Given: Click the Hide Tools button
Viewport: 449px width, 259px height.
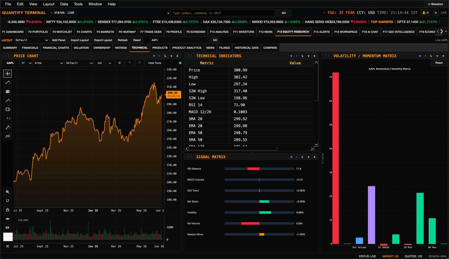Looking at the screenshot, I should point(155,63).
